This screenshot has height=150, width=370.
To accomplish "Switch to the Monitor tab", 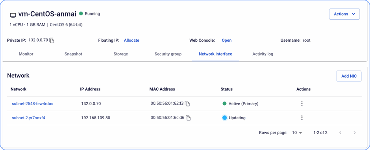I will (x=26, y=54).
